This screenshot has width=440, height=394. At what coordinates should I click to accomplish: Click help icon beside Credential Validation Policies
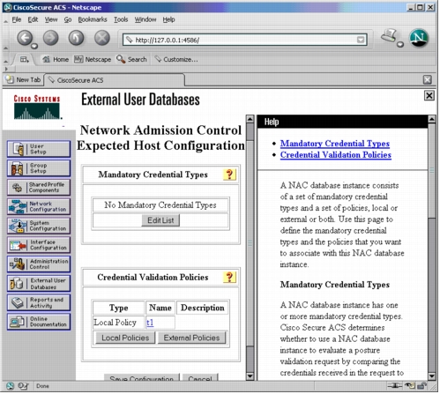pyautogui.click(x=229, y=278)
